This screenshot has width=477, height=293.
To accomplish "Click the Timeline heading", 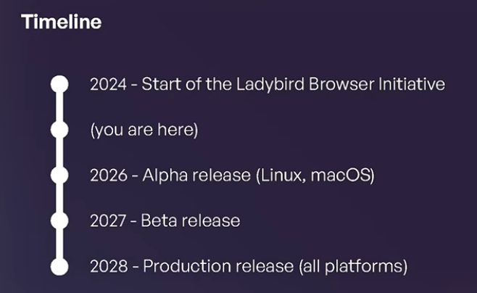I will (61, 22).
